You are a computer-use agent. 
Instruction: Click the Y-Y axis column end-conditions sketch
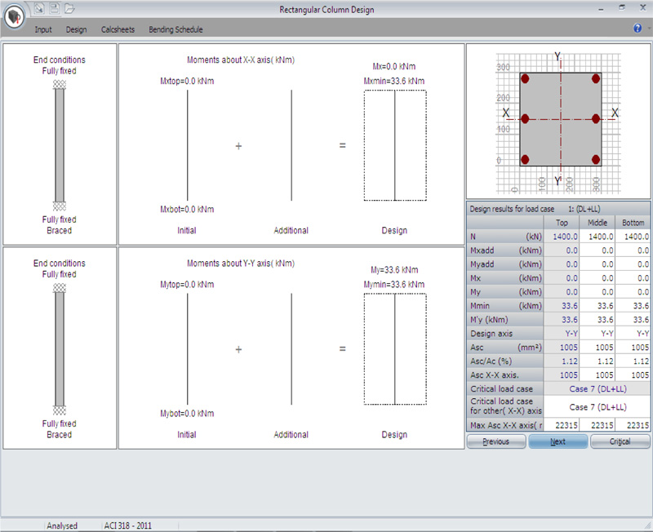60,349
